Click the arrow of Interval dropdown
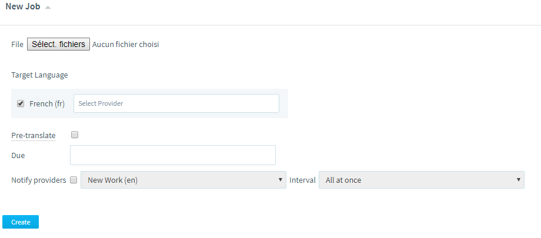This screenshot has width=541, height=238. click(x=518, y=180)
